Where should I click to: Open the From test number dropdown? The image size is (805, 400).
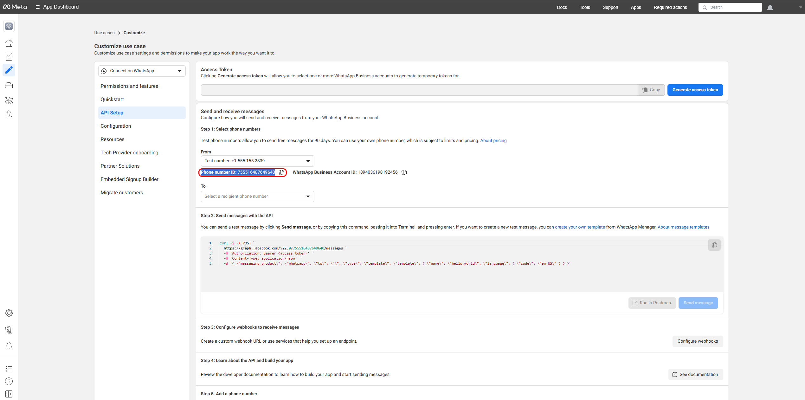coord(257,161)
